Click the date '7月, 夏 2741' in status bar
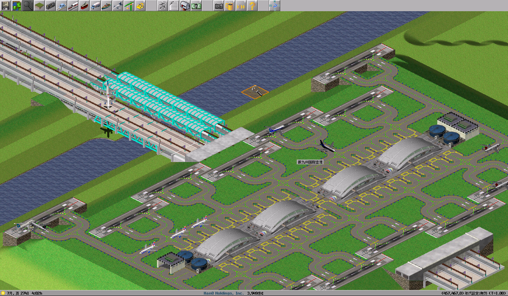This screenshot has width=508, height=296. coord(18,293)
